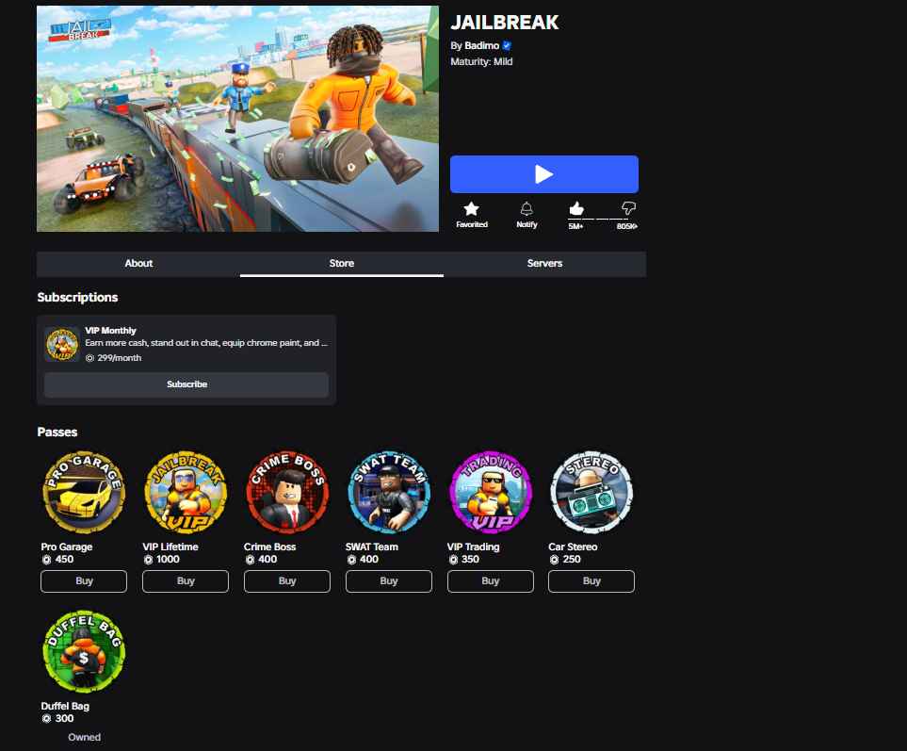Toggle the Notify bell icon
Image resolution: width=907 pixels, height=751 pixels.
(526, 208)
